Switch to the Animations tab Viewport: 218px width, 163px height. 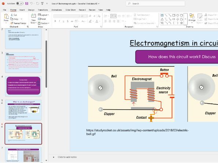[x=56, y=10]
